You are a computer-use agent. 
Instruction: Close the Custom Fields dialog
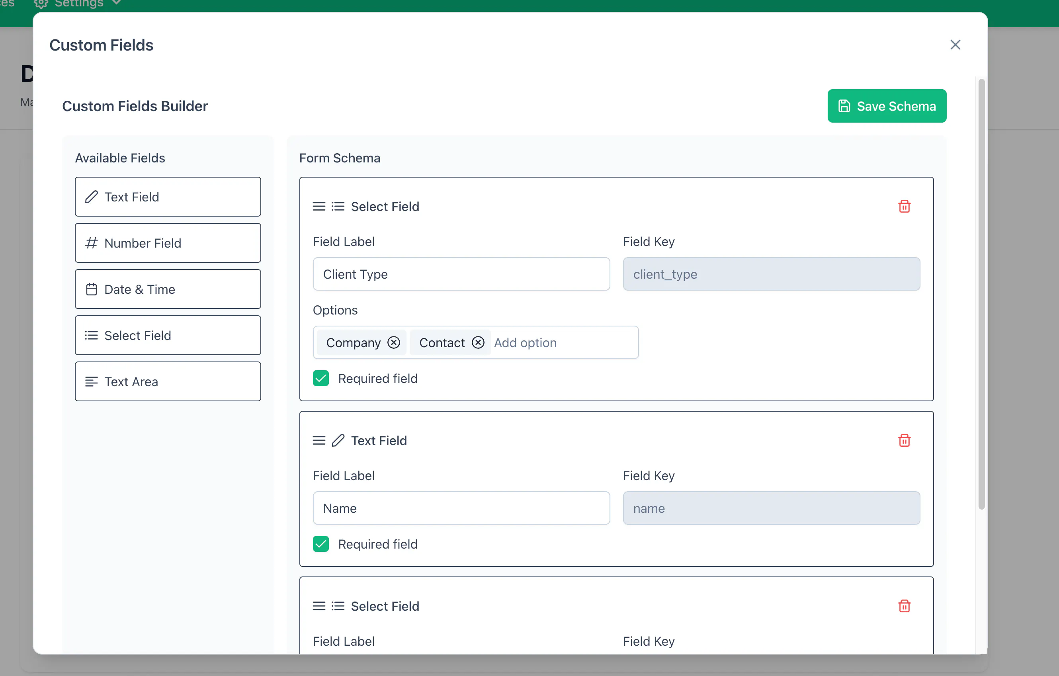(955, 45)
